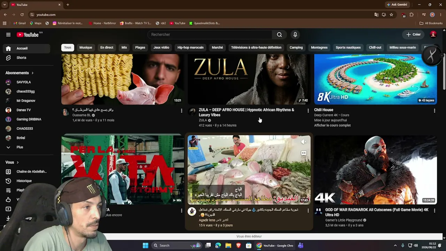The height and width of the screenshot is (251, 446).
Task: Click the search magnifier button
Action: tap(279, 35)
